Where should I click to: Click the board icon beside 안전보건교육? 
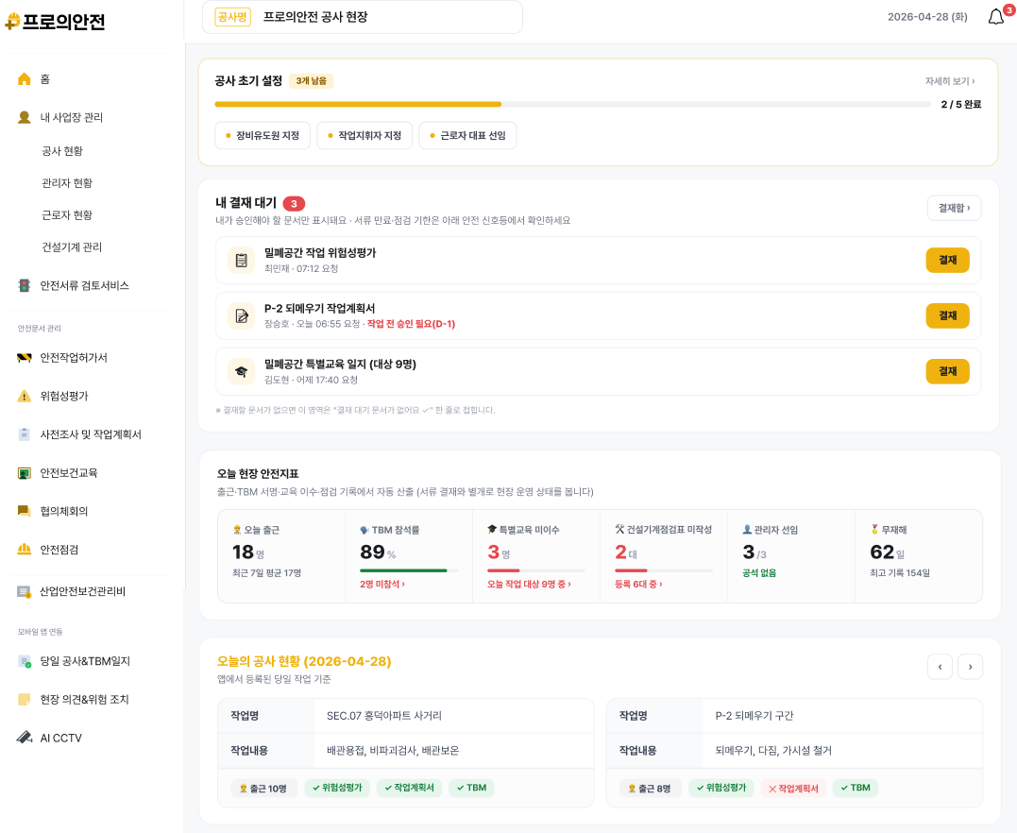pos(24,473)
